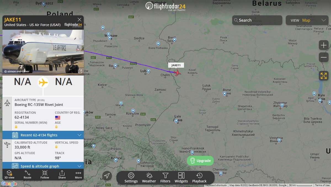Open the Weather layer options
This screenshot has width=331, height=187.
[x=149, y=178]
